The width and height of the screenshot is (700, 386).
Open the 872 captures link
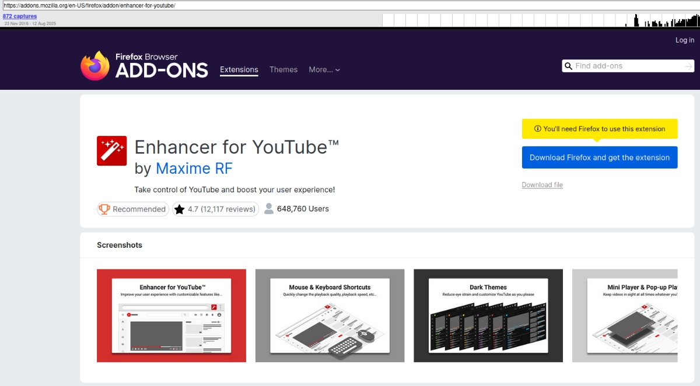coord(20,16)
